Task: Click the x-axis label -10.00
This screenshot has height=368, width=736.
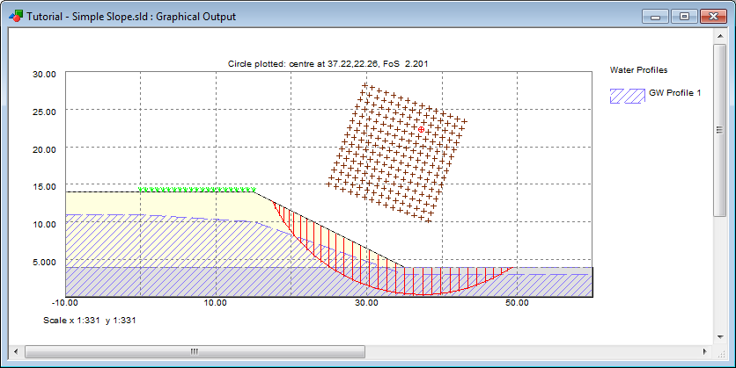Action: [x=65, y=302]
